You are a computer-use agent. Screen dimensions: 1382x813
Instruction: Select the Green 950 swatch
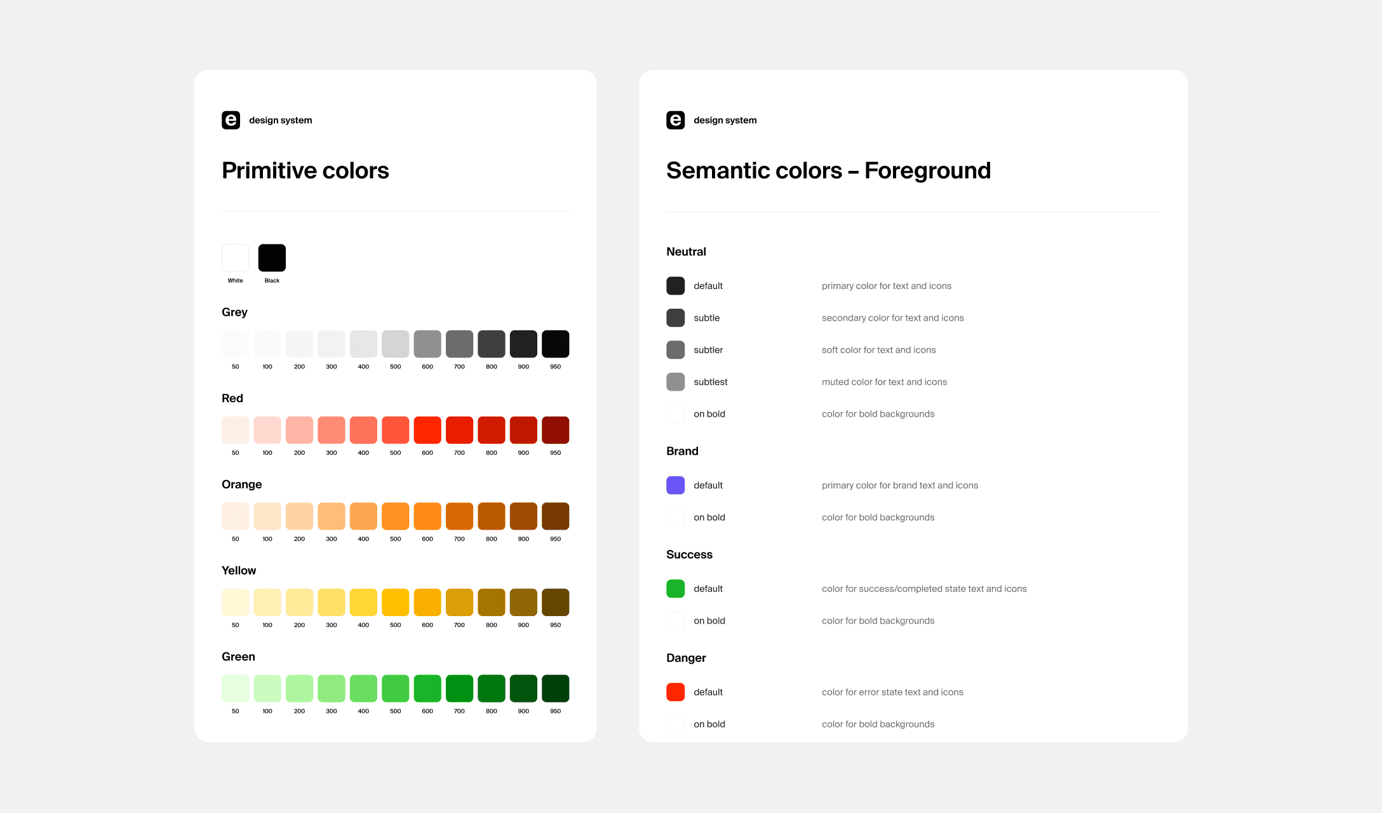point(555,689)
